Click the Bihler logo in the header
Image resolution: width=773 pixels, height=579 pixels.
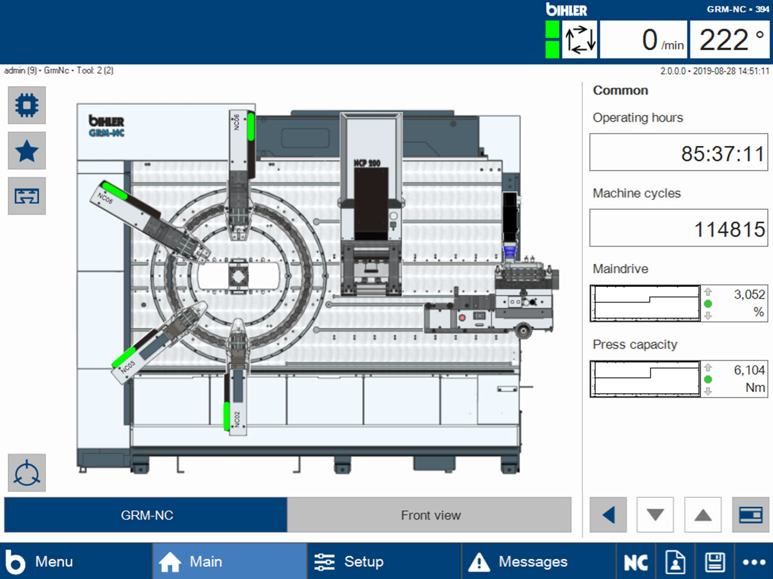click(x=566, y=10)
